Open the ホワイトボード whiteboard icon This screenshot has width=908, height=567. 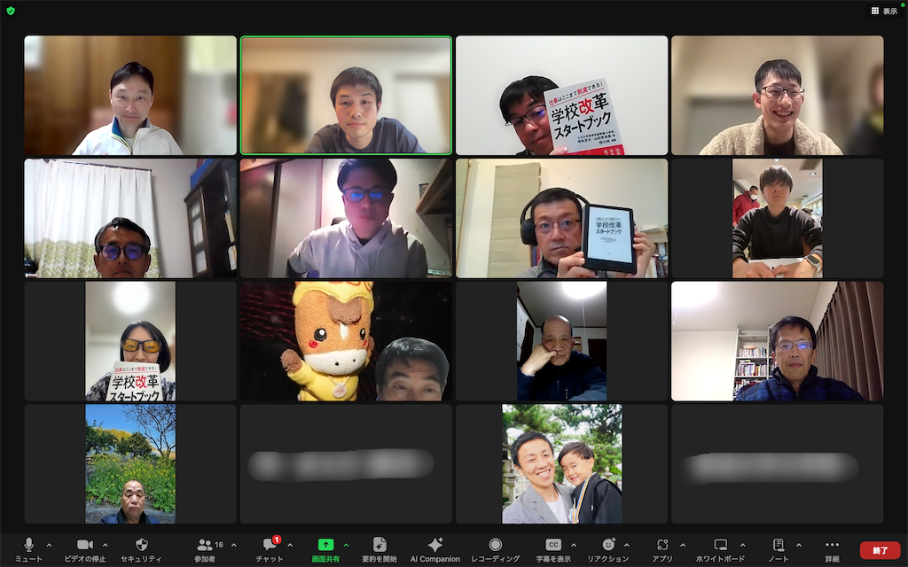coord(720,545)
